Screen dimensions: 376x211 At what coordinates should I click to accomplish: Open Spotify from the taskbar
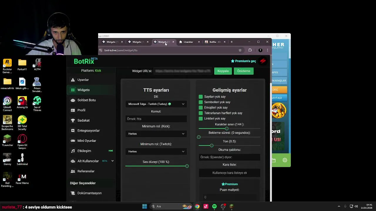pyautogui.click(x=214, y=206)
